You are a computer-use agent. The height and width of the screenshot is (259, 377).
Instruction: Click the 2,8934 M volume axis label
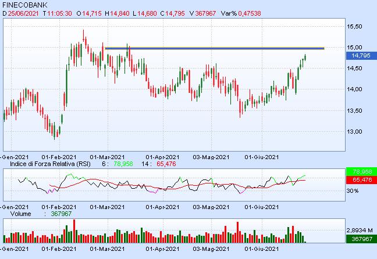[360, 231]
